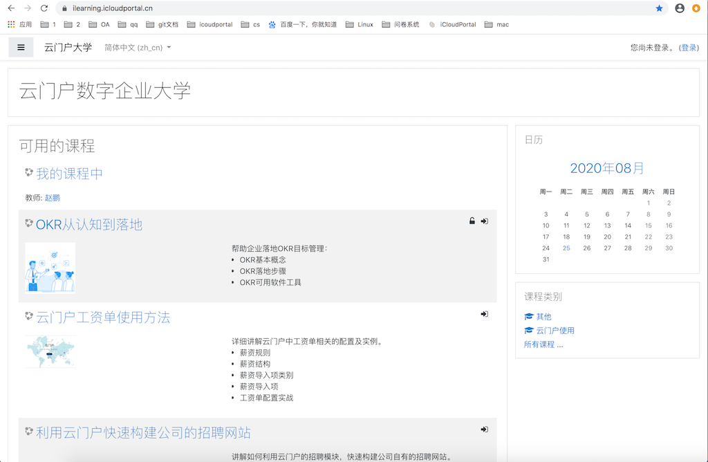Image resolution: width=708 pixels, height=462 pixels.
Task: Click the world map course thumbnail
Action: [50, 352]
